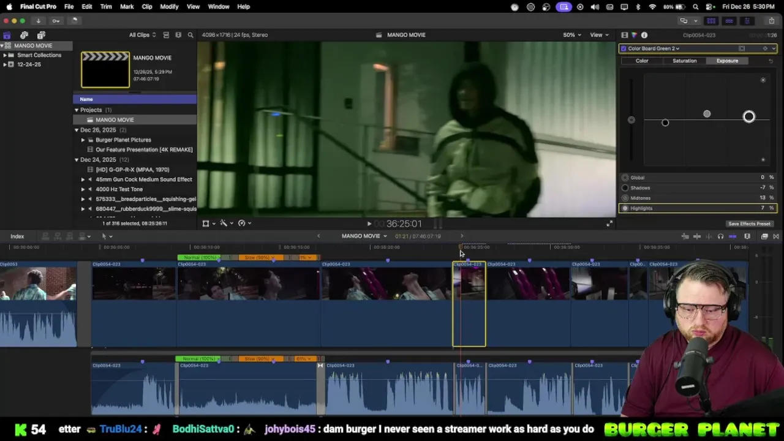
Task: Open the Keyword editor key button
Action: click(56, 21)
